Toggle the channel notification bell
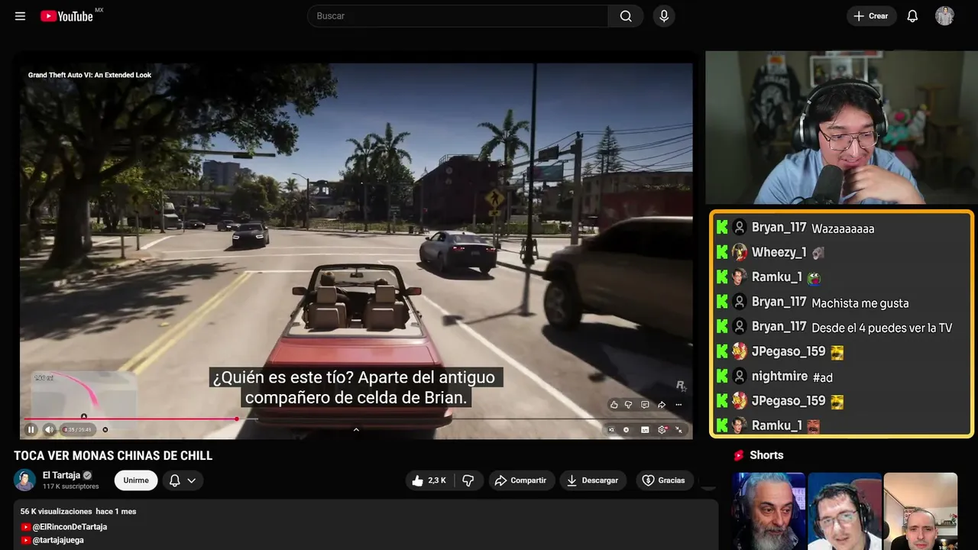Screen dimensions: 978x550 (x=174, y=480)
